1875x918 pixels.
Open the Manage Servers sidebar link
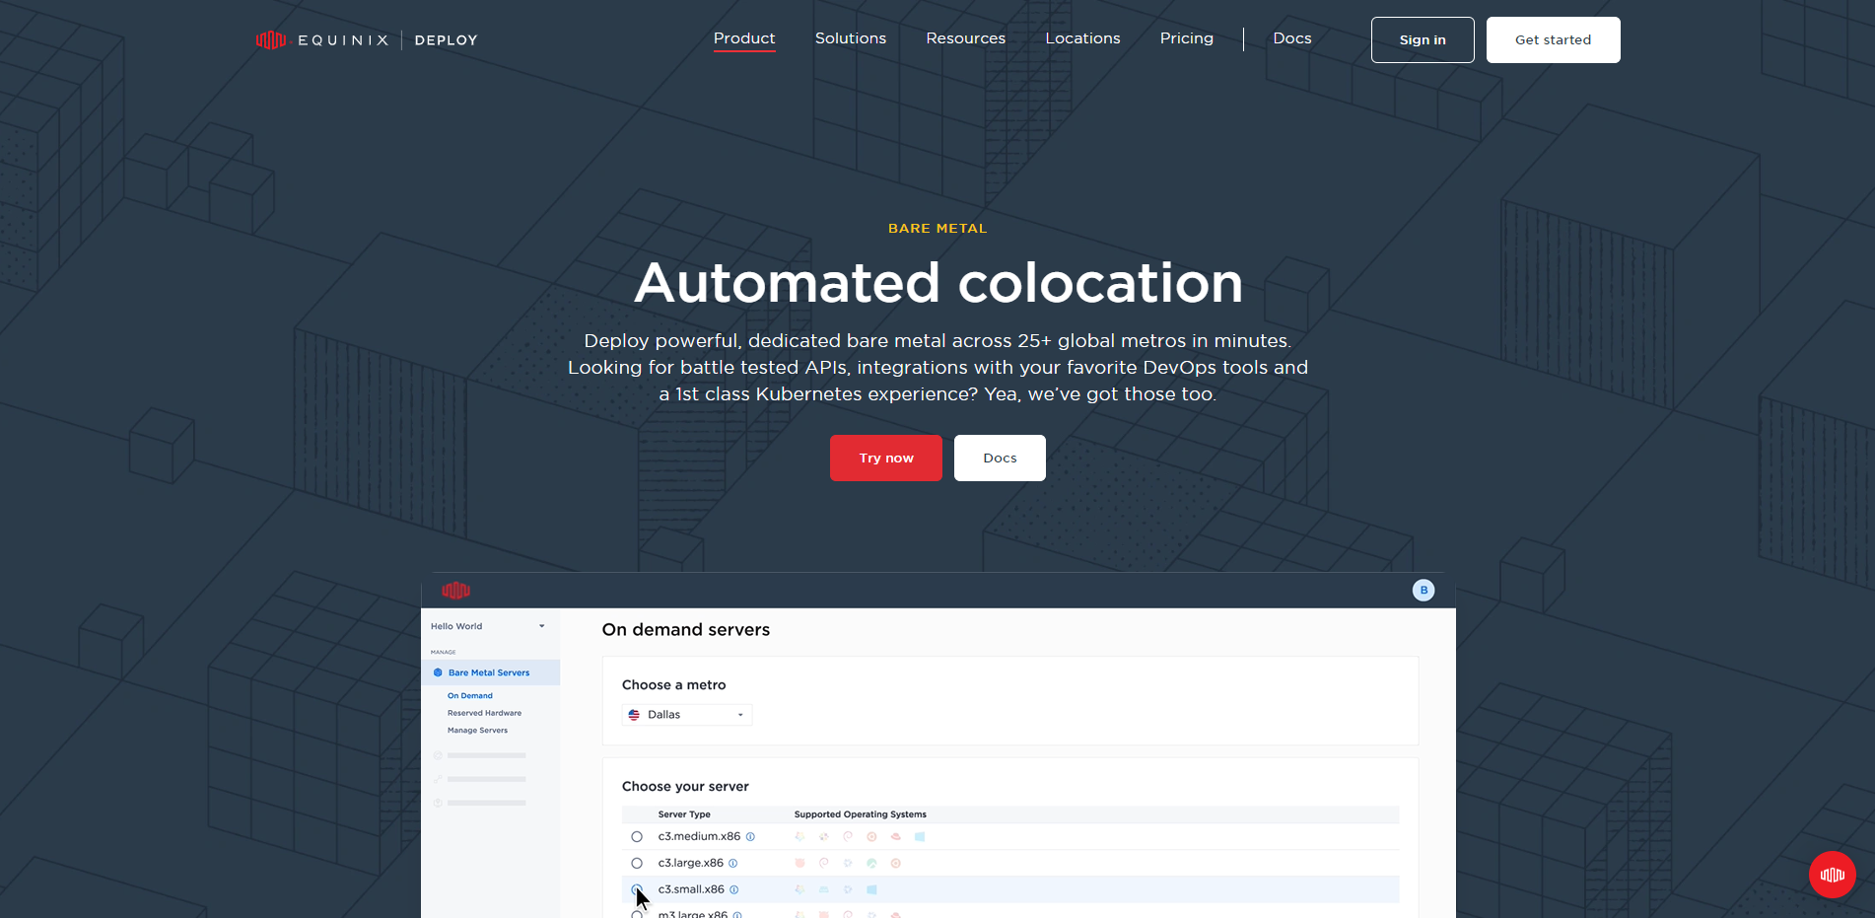pyautogui.click(x=477, y=731)
